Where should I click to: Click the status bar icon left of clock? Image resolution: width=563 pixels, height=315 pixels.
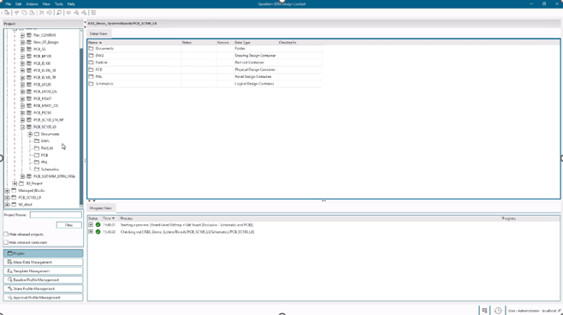484,311
